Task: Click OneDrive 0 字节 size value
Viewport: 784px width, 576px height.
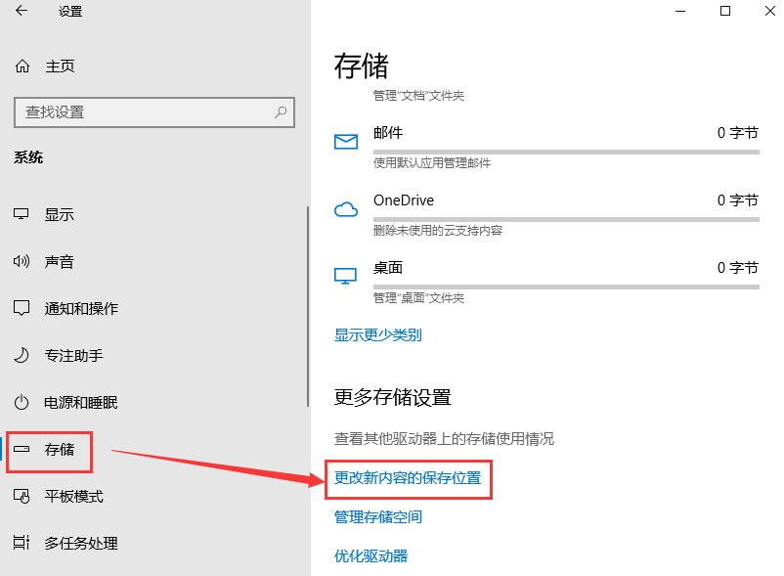Action: [x=737, y=200]
